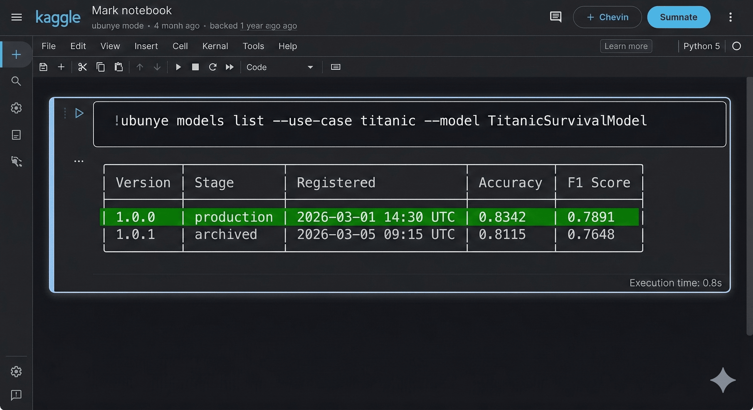Click the Sumnate button

678,17
